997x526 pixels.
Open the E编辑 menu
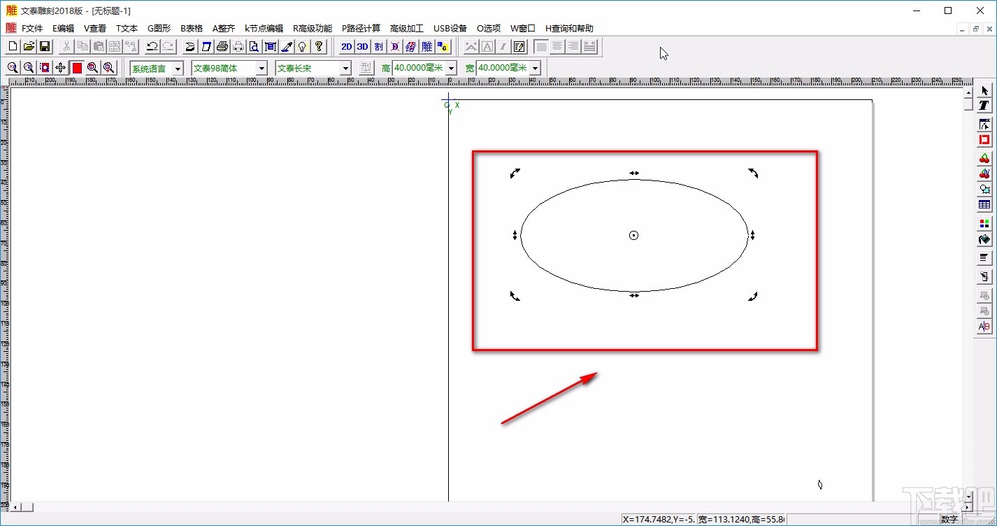click(x=63, y=29)
